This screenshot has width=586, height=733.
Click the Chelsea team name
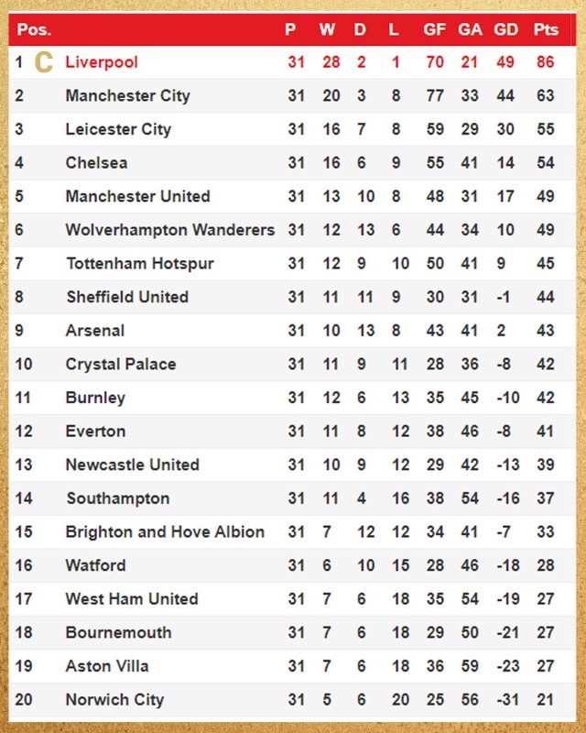coord(96,163)
